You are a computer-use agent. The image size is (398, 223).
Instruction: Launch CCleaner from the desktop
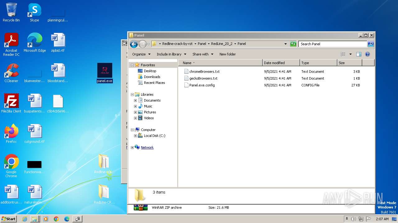11,73
